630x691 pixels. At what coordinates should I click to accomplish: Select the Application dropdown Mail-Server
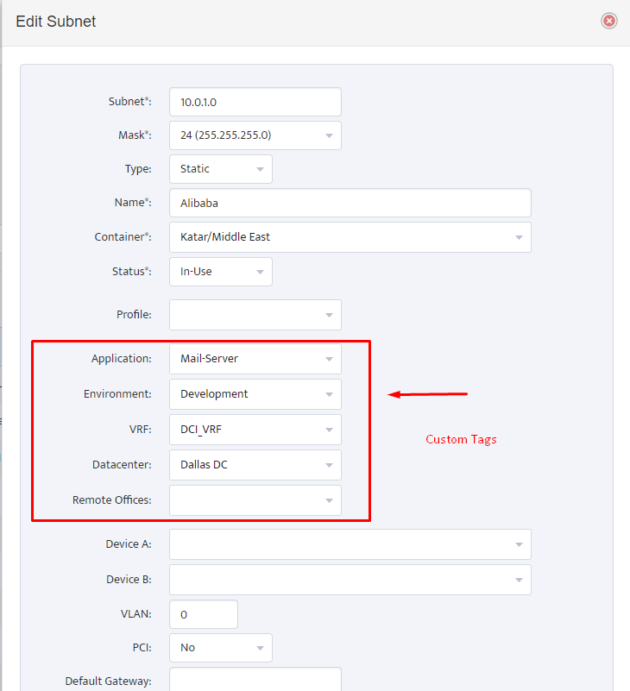coord(255,359)
